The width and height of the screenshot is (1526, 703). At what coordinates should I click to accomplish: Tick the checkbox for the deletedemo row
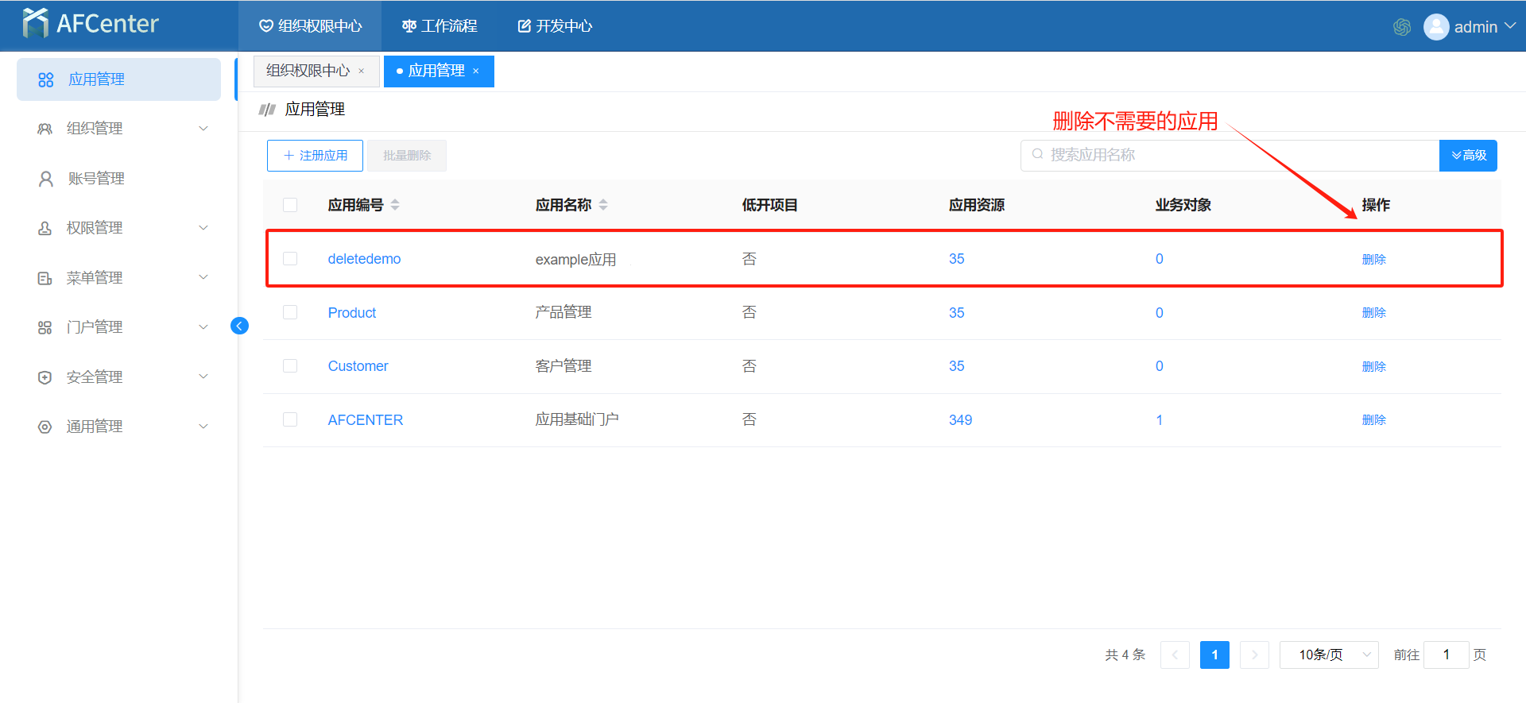point(290,259)
